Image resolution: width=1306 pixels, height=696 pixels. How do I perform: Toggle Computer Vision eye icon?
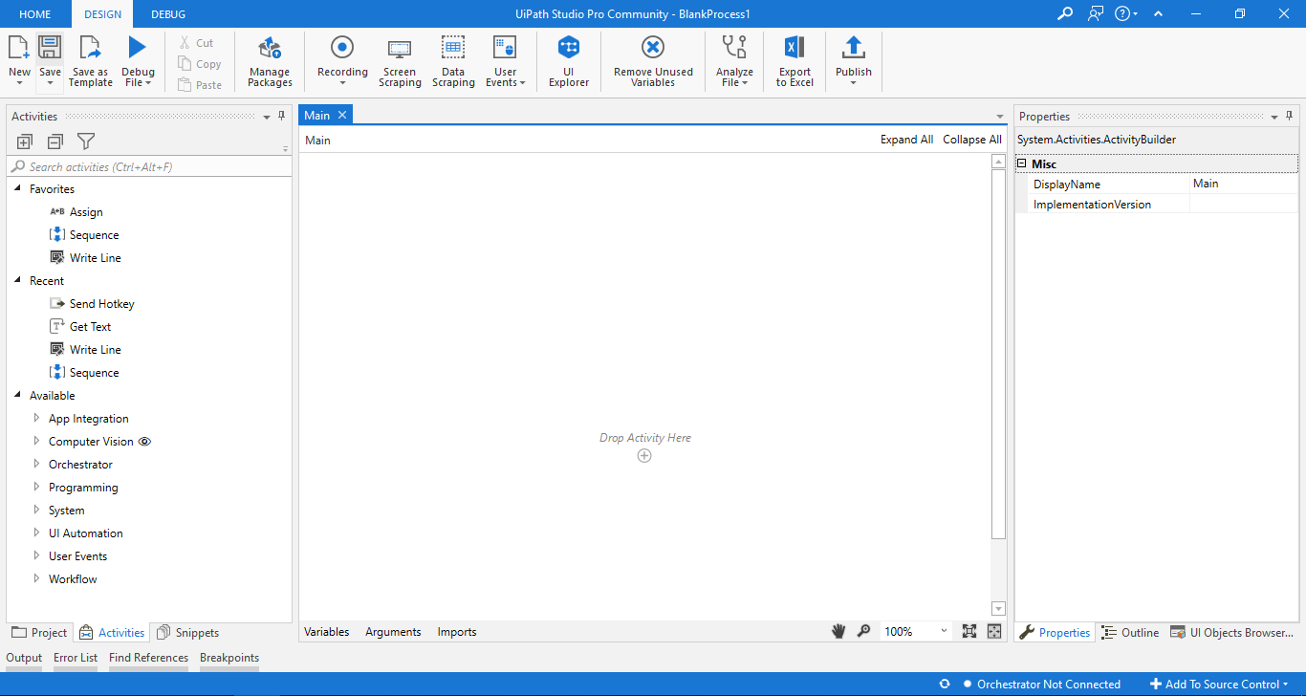(145, 442)
